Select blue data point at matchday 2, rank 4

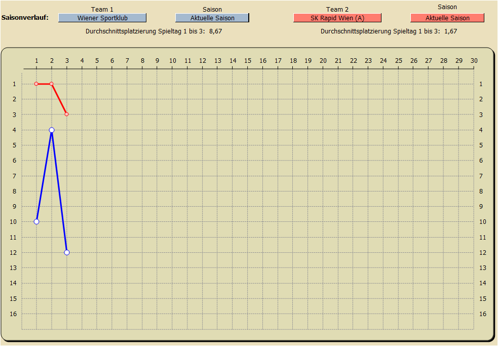tap(52, 130)
